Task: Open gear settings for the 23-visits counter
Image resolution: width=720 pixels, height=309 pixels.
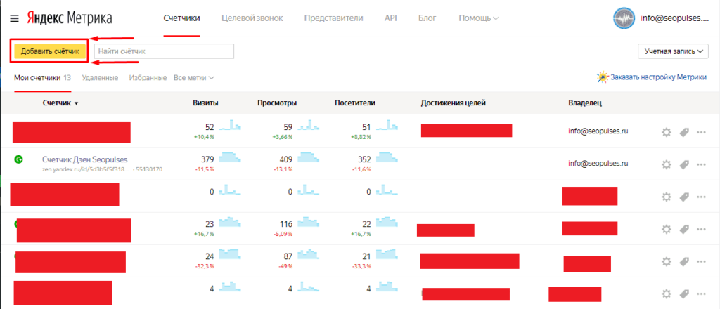Action: 667,229
